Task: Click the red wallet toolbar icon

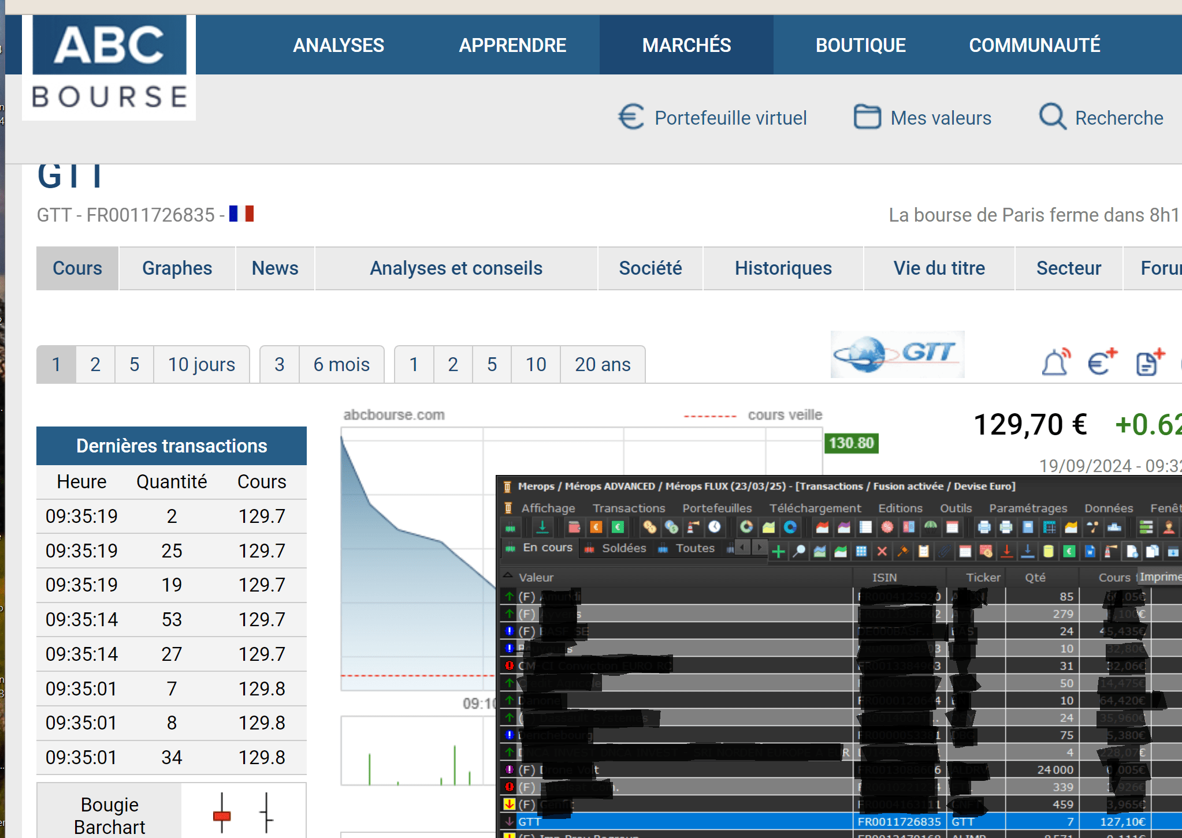Action: tap(574, 527)
